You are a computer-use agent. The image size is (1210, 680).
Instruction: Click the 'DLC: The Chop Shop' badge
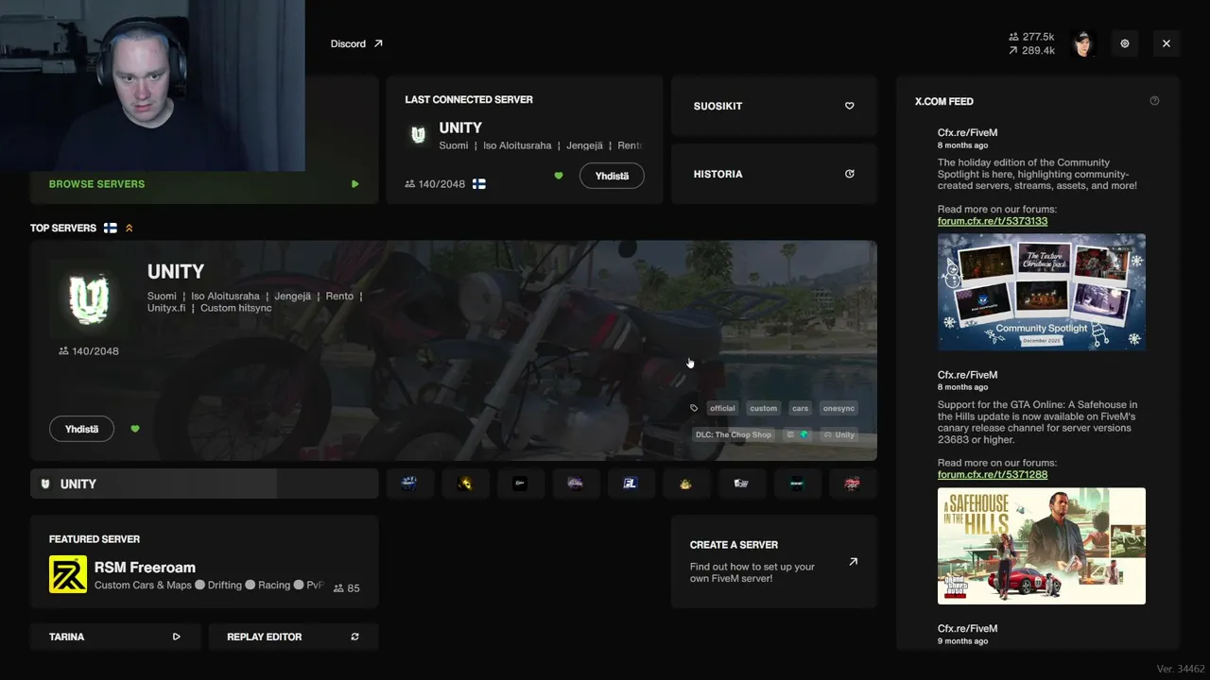734,434
